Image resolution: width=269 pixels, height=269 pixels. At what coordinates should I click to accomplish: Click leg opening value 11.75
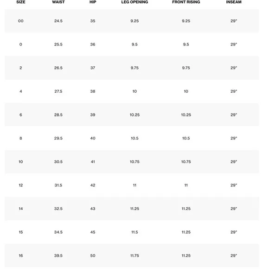tap(134, 256)
